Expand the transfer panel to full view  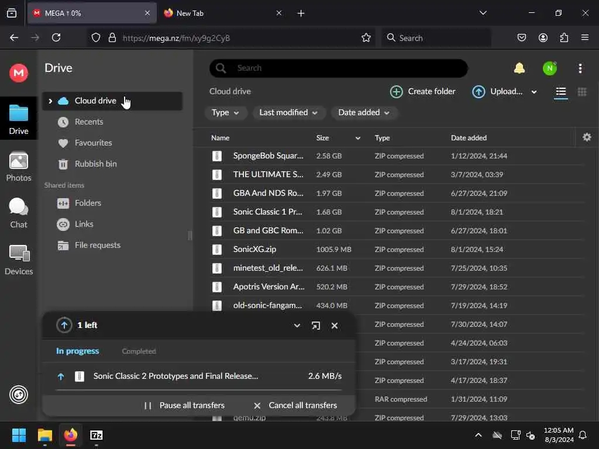315,326
